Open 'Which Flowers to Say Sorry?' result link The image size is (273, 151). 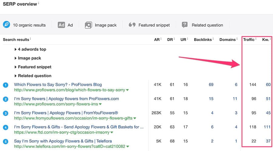[58, 85]
